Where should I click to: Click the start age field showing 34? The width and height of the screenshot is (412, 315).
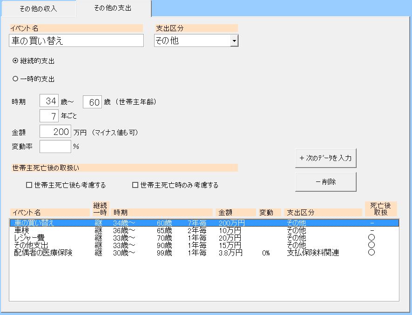pos(49,101)
